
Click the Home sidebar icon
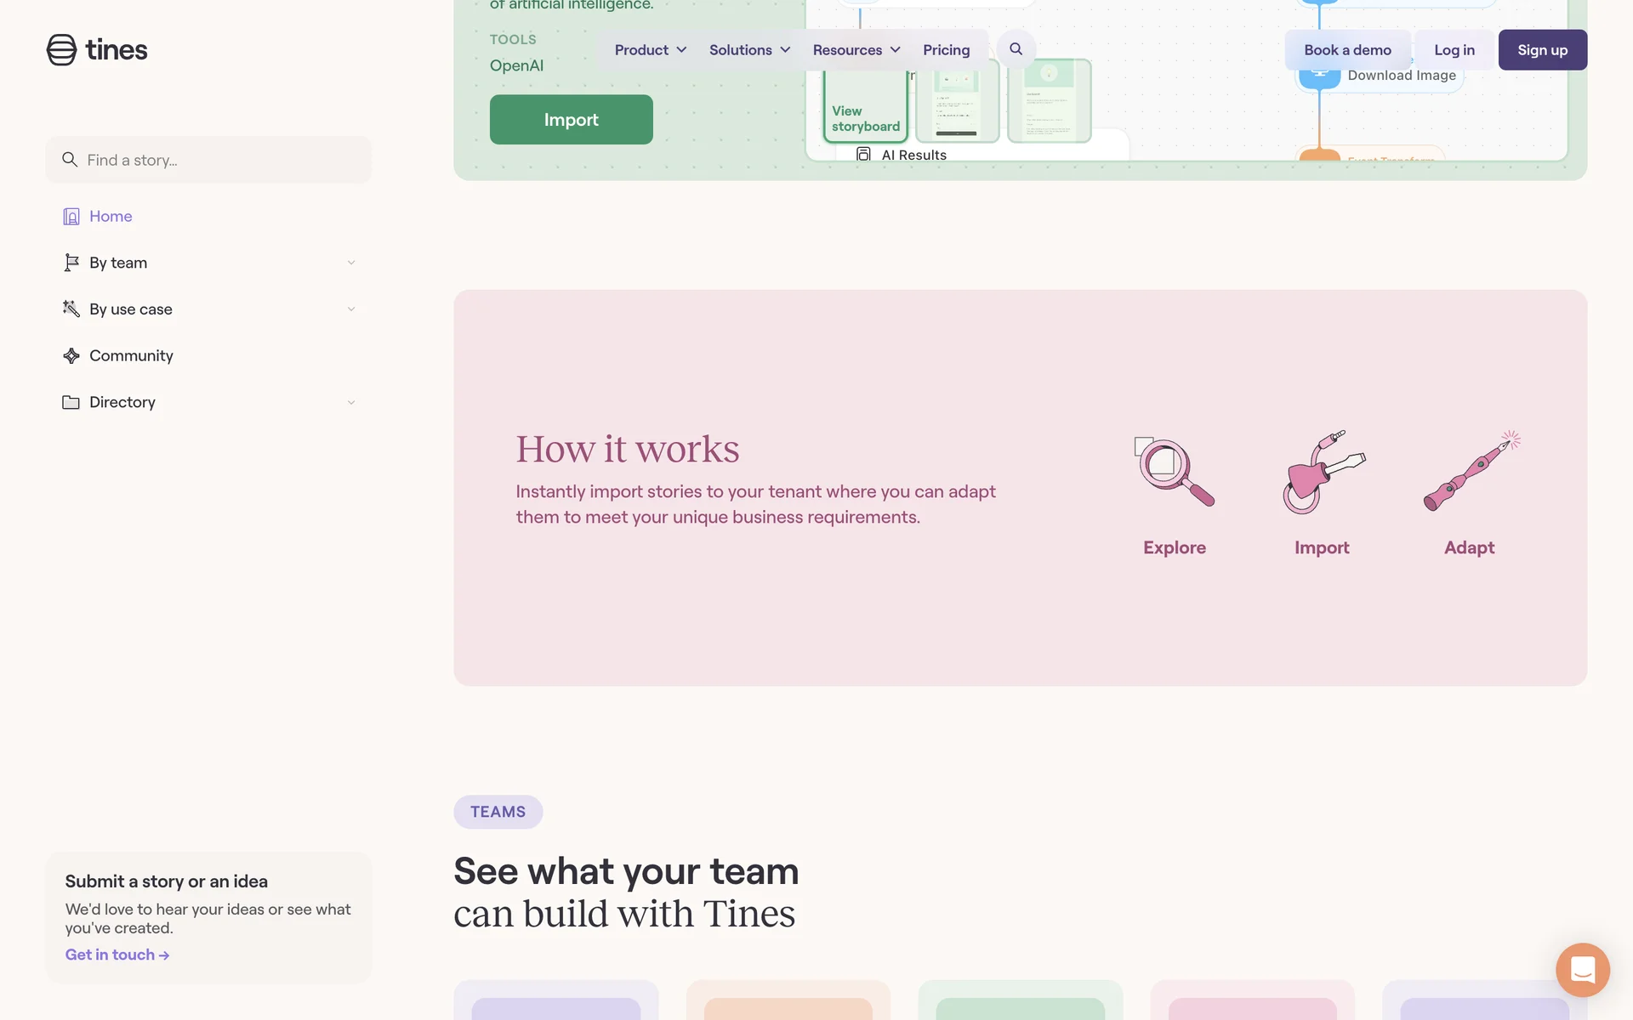point(71,217)
